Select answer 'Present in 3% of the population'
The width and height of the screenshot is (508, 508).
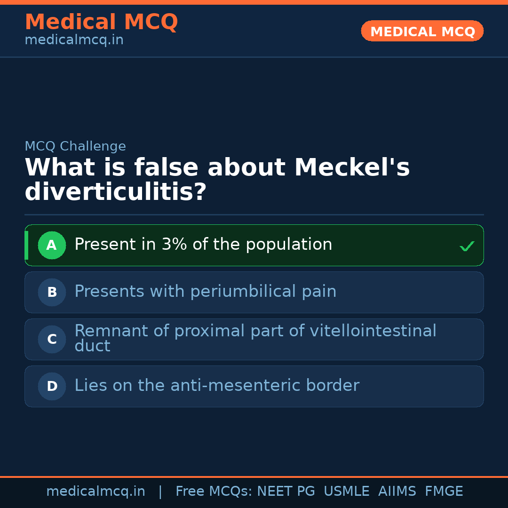pyautogui.click(x=203, y=245)
